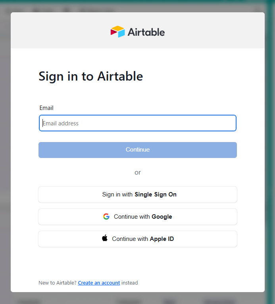Sign in with Single Sign On

138,194
